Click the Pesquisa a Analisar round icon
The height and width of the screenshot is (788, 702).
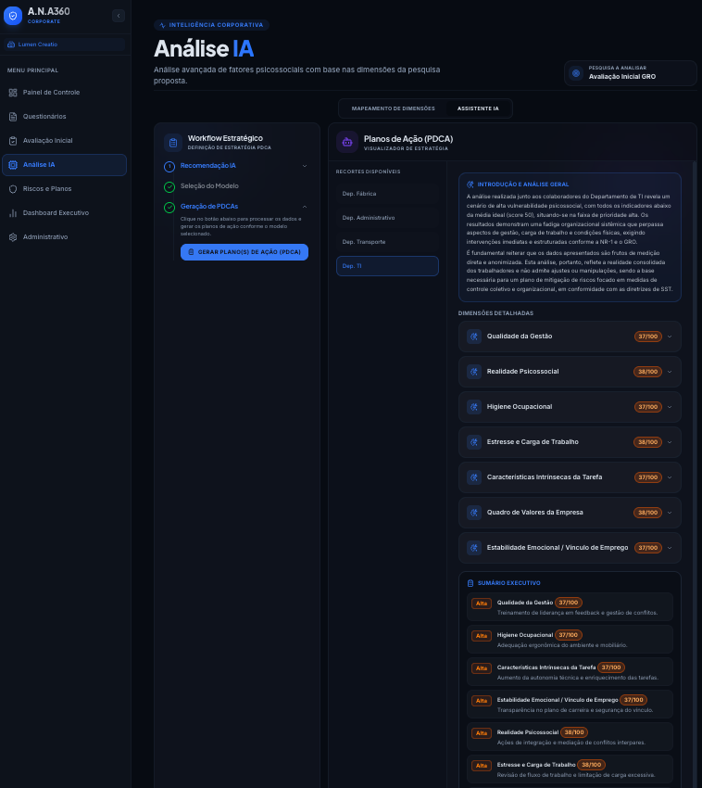[576, 73]
